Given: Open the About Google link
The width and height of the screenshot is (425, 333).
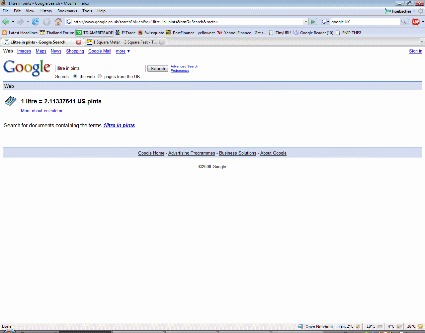Looking at the screenshot, I should click(273, 153).
